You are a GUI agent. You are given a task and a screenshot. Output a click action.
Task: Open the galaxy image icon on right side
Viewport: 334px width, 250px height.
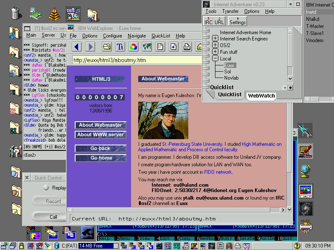(306, 209)
